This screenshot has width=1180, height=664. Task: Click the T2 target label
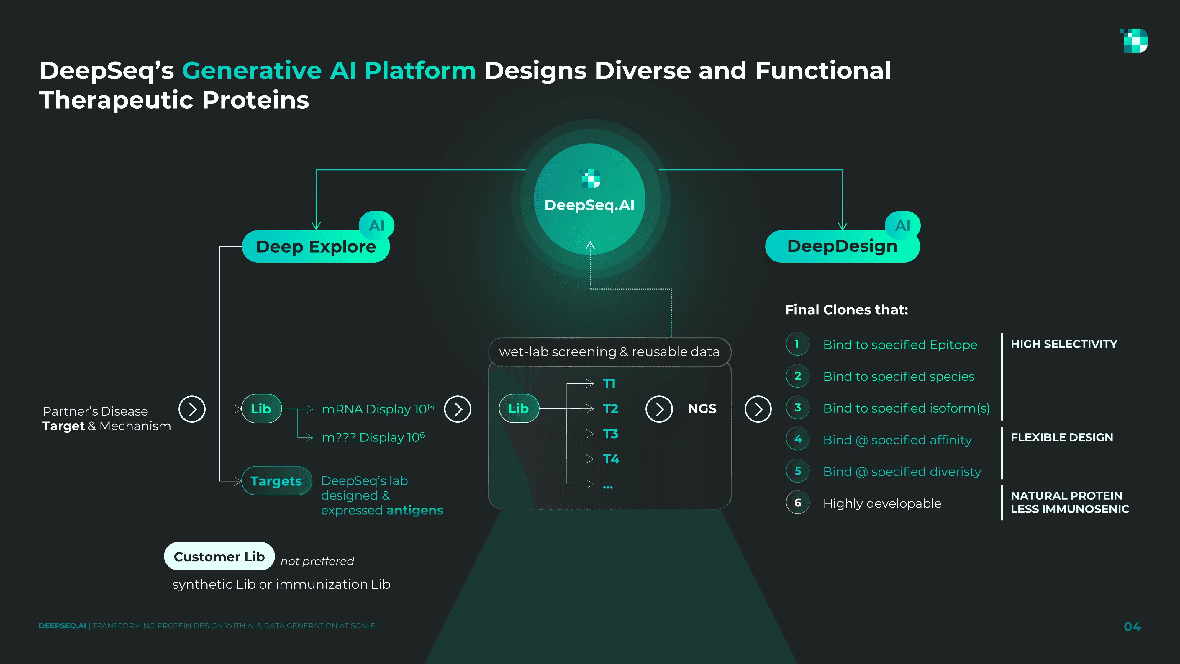click(x=610, y=408)
